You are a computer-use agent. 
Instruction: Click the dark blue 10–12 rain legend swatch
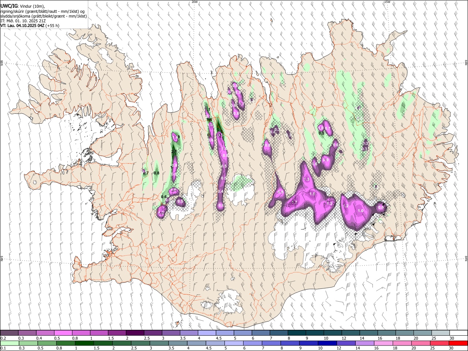point(328,343)
